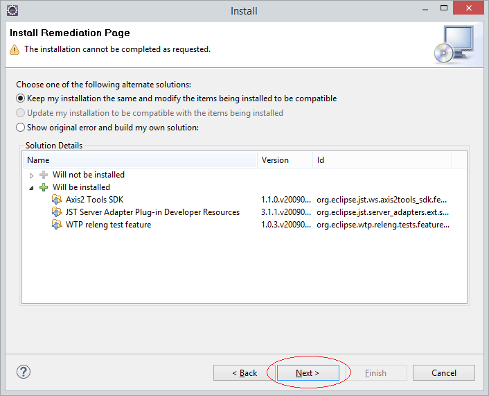The height and width of the screenshot is (396, 489).
Task: Select the Axis2 Tools SDK row
Action: pos(244,200)
